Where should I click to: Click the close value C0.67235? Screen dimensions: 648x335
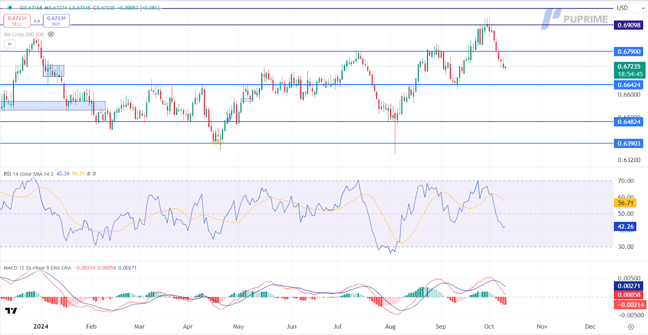coord(104,8)
